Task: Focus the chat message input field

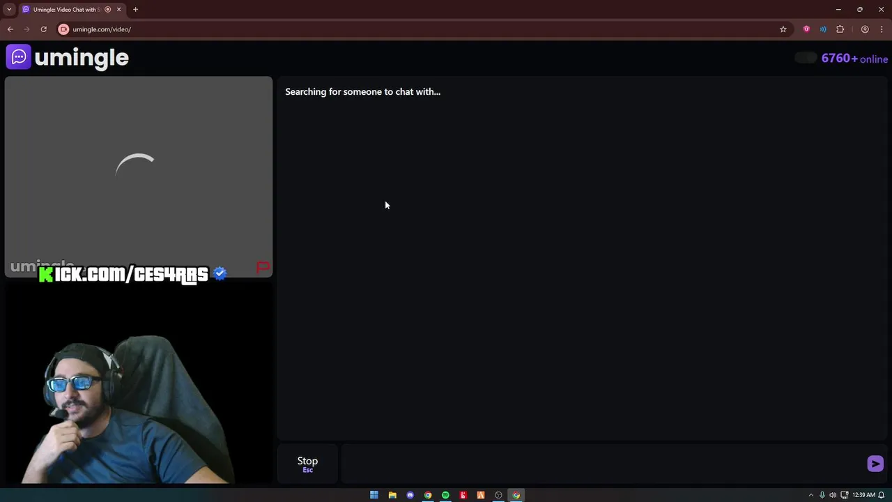Action: click(x=603, y=464)
